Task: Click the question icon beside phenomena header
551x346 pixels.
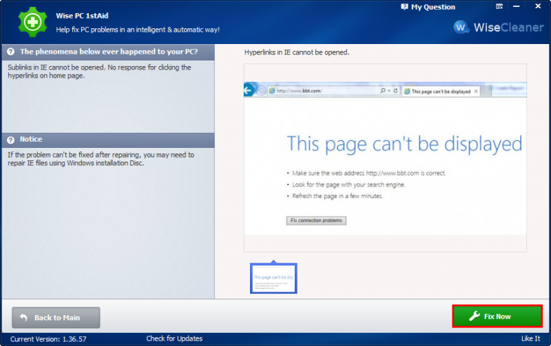Action: point(11,52)
